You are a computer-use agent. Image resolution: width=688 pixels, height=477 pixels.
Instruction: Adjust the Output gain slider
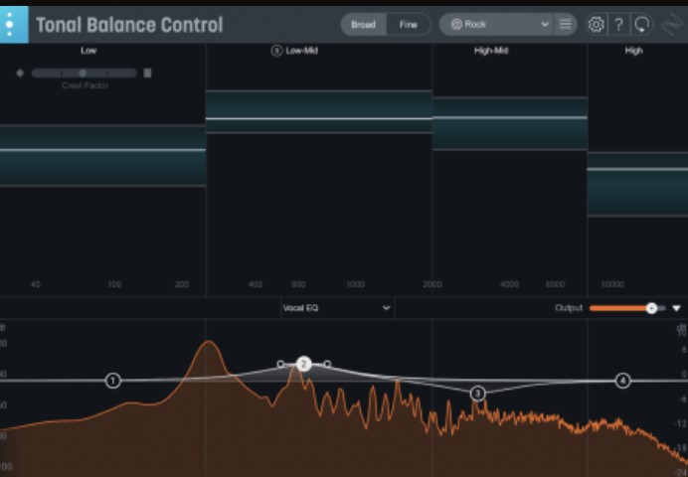[627, 308]
